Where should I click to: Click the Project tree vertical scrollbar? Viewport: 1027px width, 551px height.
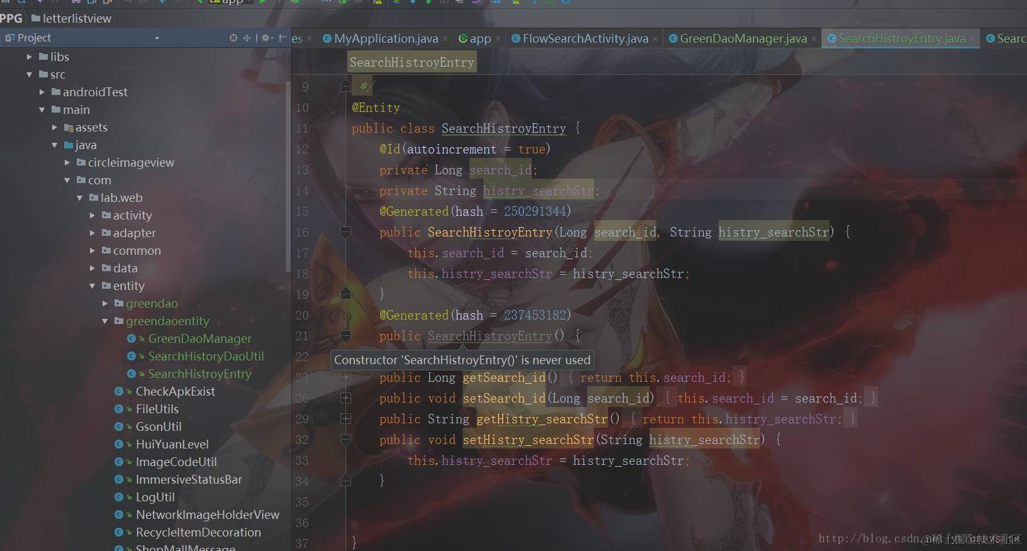click(288, 176)
